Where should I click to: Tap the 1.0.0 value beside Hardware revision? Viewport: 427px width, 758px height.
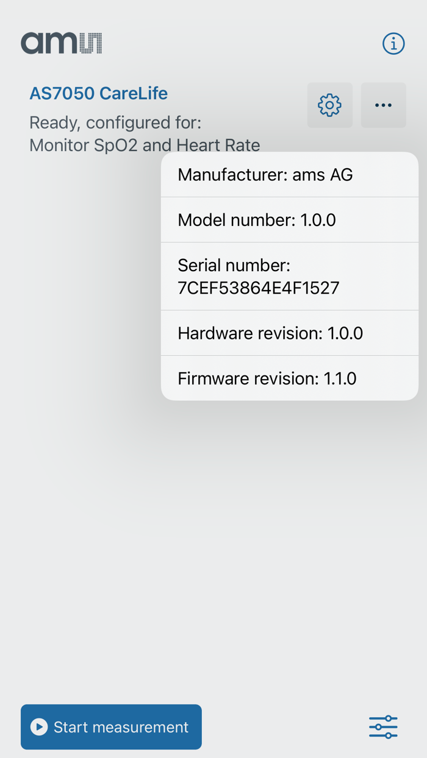[345, 333]
